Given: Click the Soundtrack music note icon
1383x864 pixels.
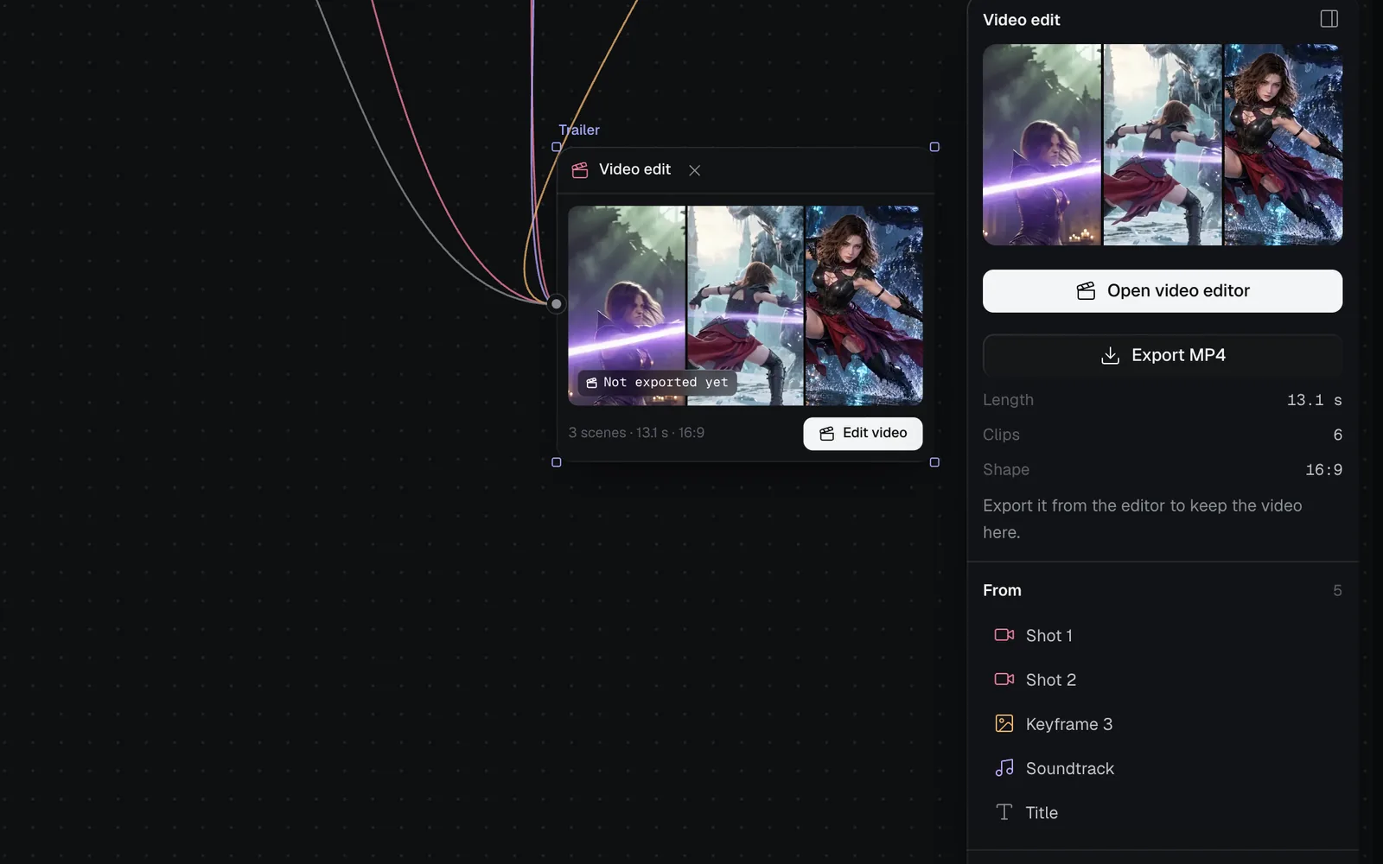Looking at the screenshot, I should point(1004,767).
